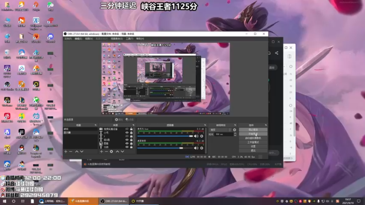Move source down in Sources list
The height and width of the screenshot is (205, 365).
click(x=122, y=152)
